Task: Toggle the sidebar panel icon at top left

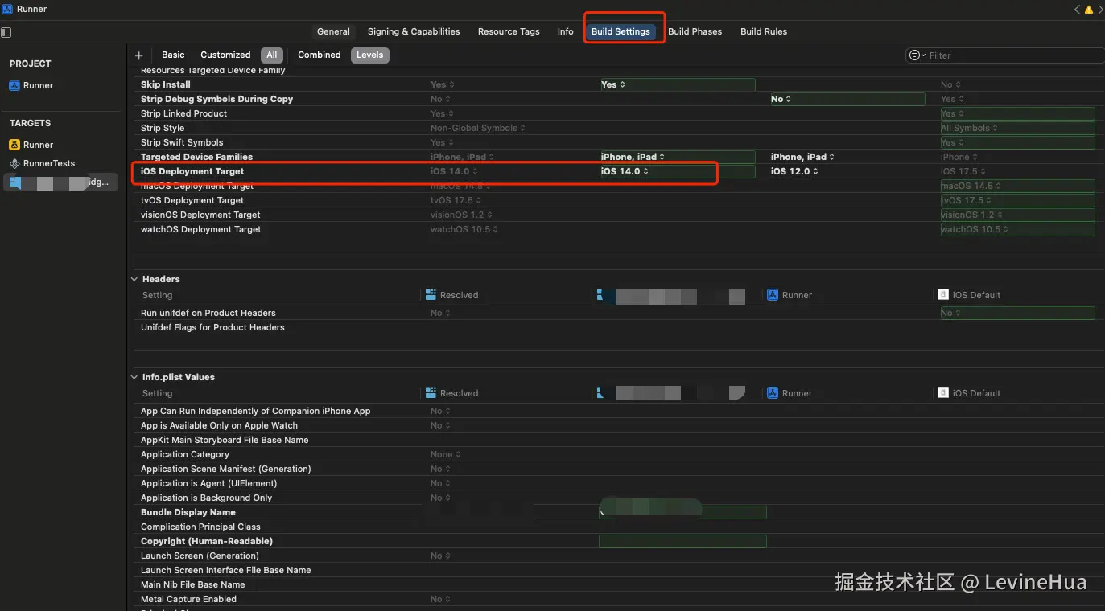Action: click(6, 32)
